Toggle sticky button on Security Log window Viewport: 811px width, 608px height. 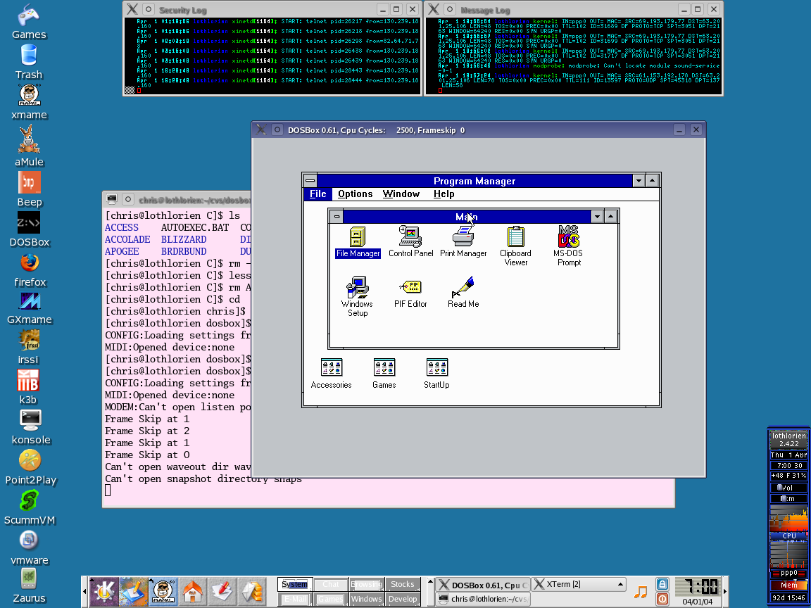point(148,9)
